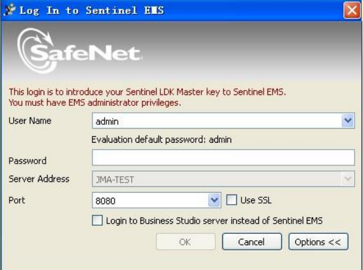Expand the Port dropdown arrow
This screenshot has width=363, height=270.
coord(214,200)
